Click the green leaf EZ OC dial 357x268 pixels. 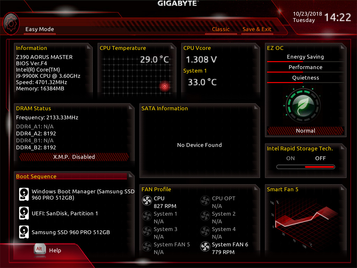click(303, 106)
